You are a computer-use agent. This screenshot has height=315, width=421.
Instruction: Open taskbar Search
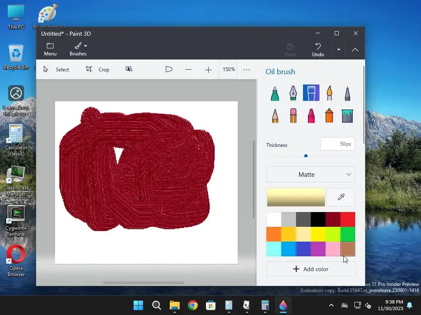pos(157,305)
